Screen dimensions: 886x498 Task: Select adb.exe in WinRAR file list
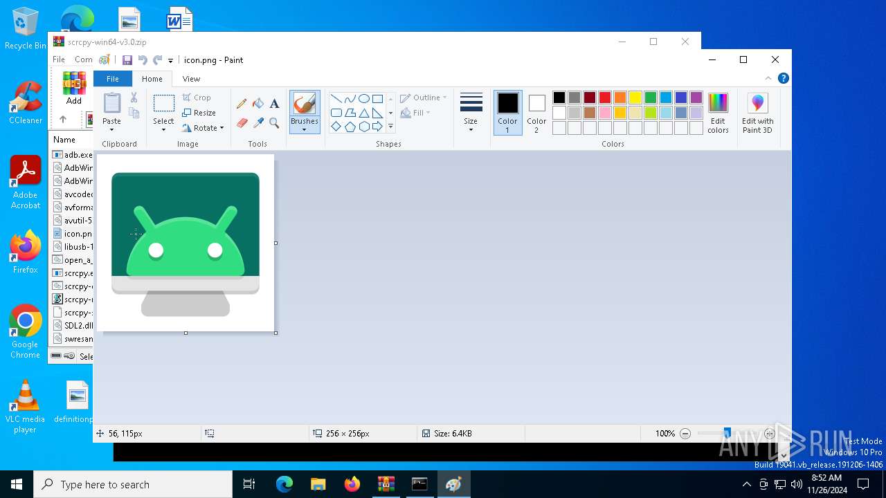(73, 155)
